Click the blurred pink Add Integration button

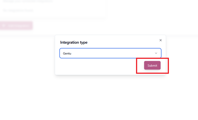click(x=17, y=26)
